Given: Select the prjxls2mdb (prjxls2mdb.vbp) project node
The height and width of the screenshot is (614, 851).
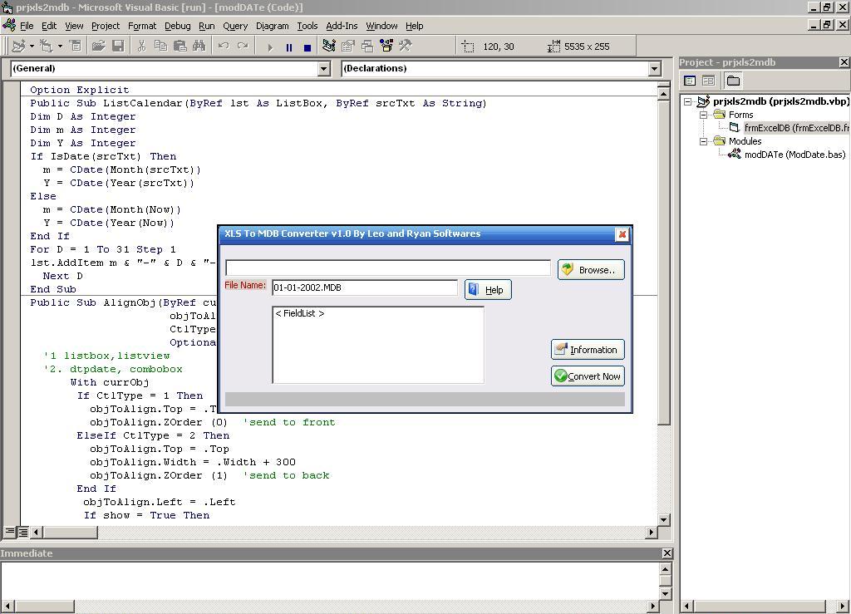Looking at the screenshot, I should pyautogui.click(x=780, y=101).
